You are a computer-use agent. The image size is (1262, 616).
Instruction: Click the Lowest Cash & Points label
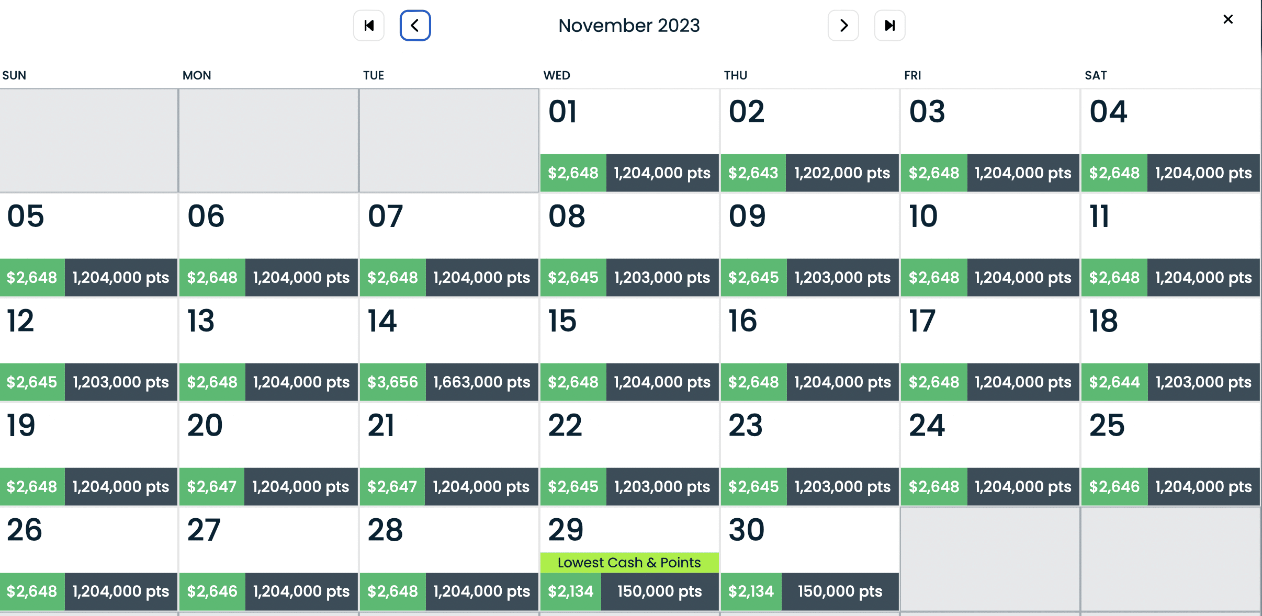(x=629, y=563)
